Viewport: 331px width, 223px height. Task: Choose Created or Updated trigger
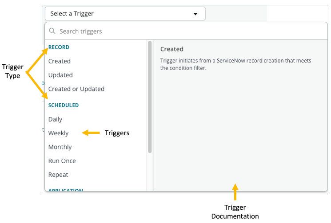coord(76,89)
